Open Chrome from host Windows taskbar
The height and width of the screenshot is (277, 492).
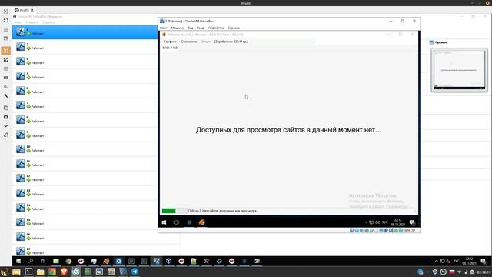click(x=68, y=261)
